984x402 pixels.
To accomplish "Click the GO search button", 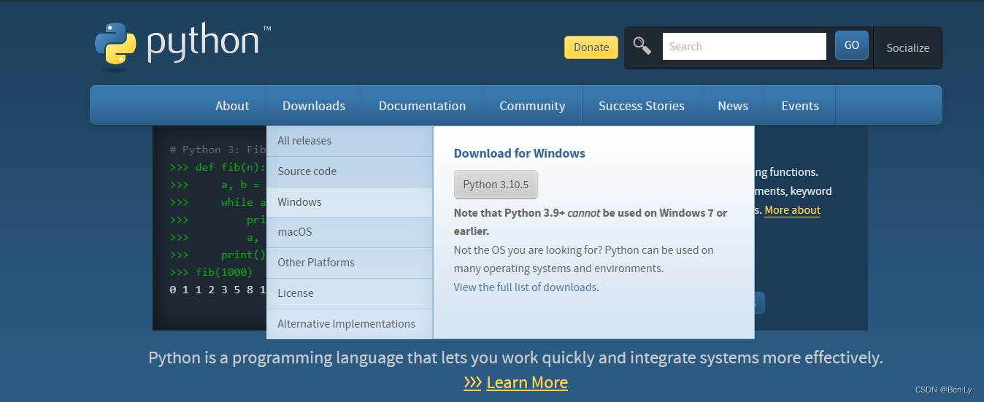I will coord(852,45).
